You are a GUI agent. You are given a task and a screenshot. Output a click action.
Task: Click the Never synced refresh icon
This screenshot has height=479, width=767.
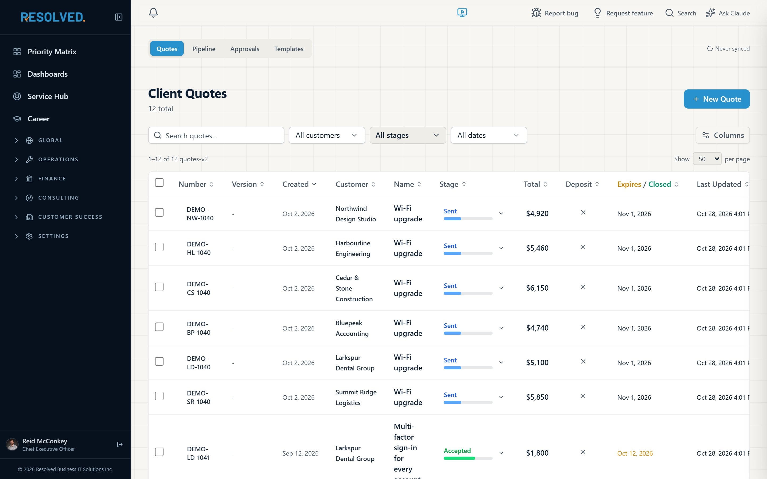click(x=710, y=48)
